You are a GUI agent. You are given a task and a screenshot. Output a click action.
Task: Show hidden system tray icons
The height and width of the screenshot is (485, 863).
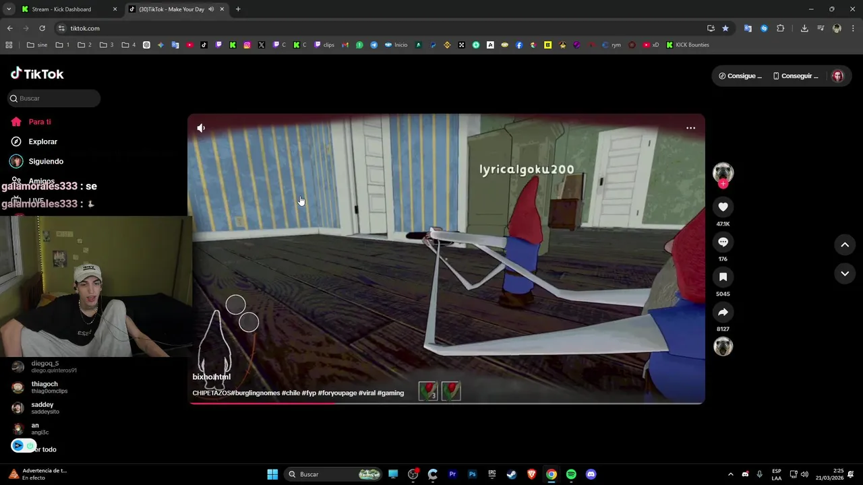point(730,474)
